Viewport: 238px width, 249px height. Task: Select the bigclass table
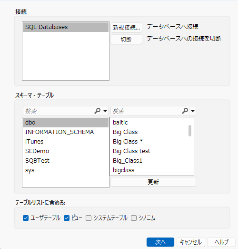[x=149, y=170]
